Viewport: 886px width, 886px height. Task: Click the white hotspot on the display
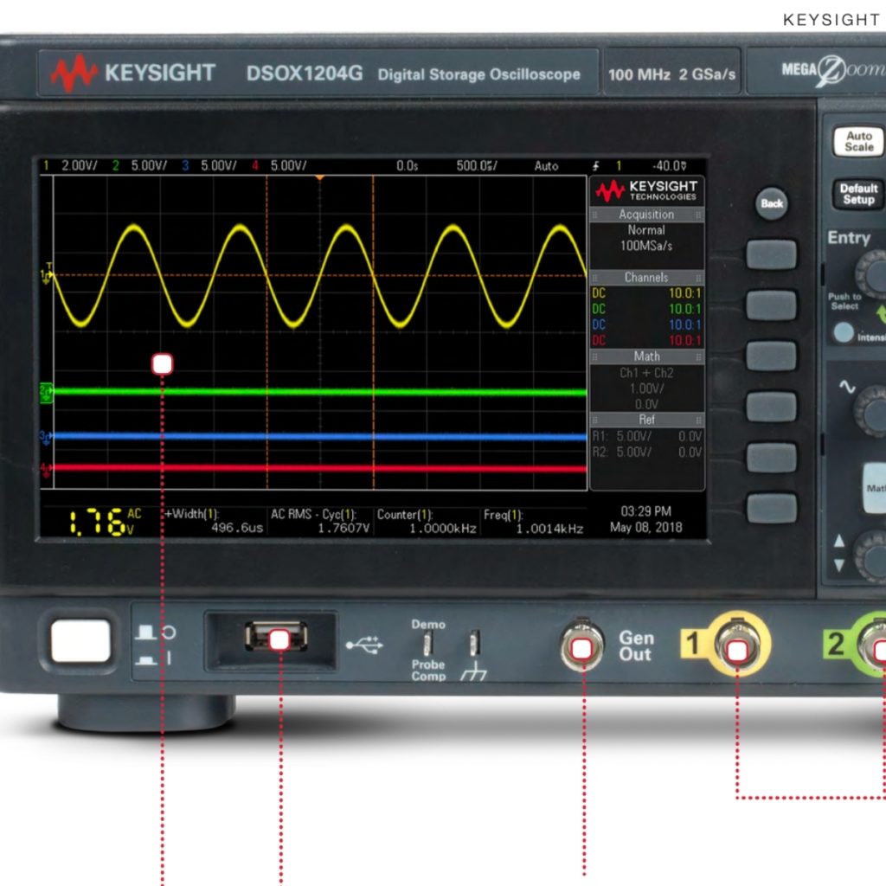162,364
